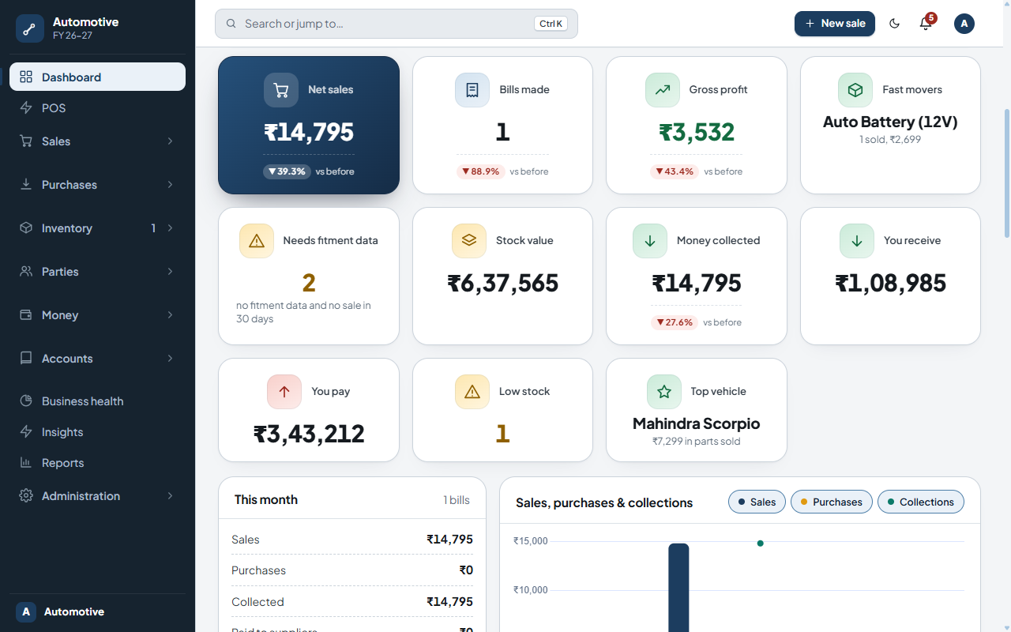Click the Auto Battery (12V) fast mover

[x=890, y=122]
